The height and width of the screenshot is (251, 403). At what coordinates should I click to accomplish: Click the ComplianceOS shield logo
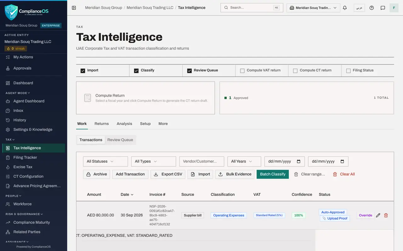pyautogui.click(x=11, y=12)
